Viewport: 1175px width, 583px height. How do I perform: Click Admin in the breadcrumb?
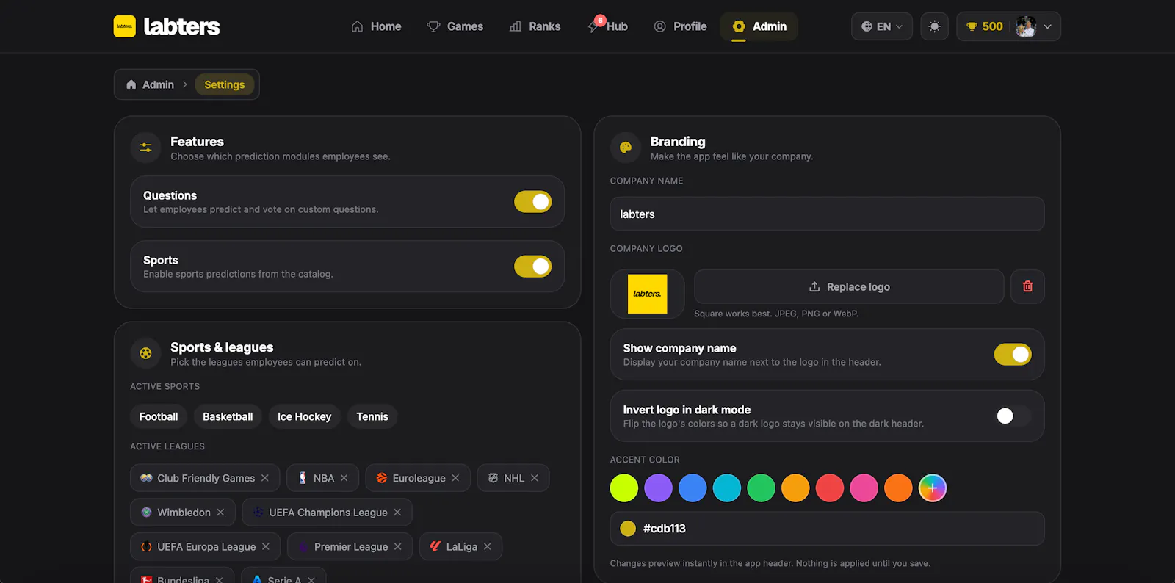pyautogui.click(x=158, y=84)
